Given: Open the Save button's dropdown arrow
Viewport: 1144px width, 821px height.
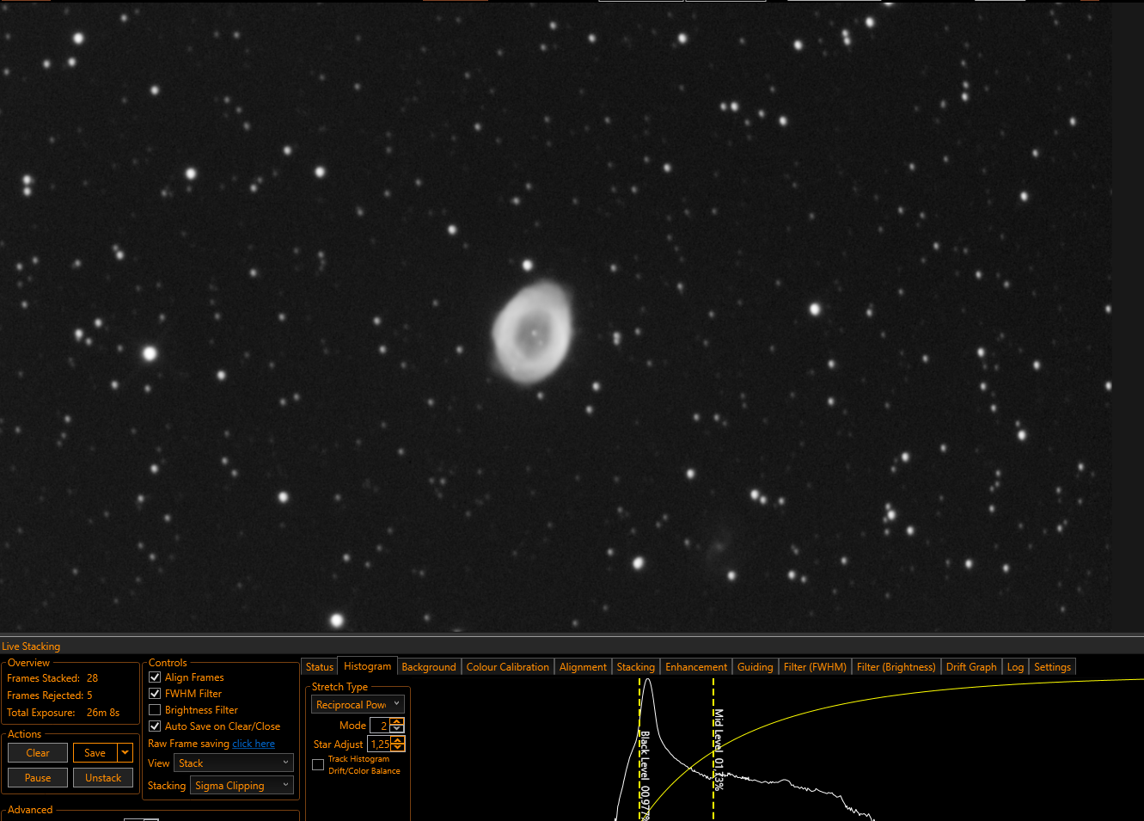Looking at the screenshot, I should click(x=125, y=752).
